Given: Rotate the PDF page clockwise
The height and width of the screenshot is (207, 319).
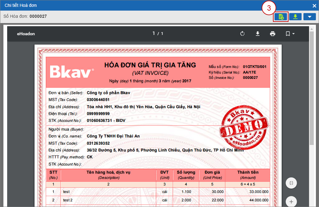Looking at the screenshot, I should (x=242, y=34).
